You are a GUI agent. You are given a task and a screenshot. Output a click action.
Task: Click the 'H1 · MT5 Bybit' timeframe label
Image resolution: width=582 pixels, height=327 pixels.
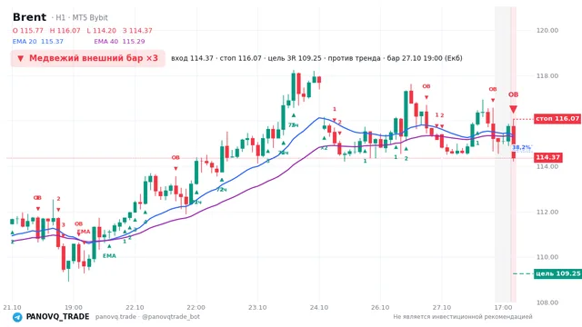82,17
